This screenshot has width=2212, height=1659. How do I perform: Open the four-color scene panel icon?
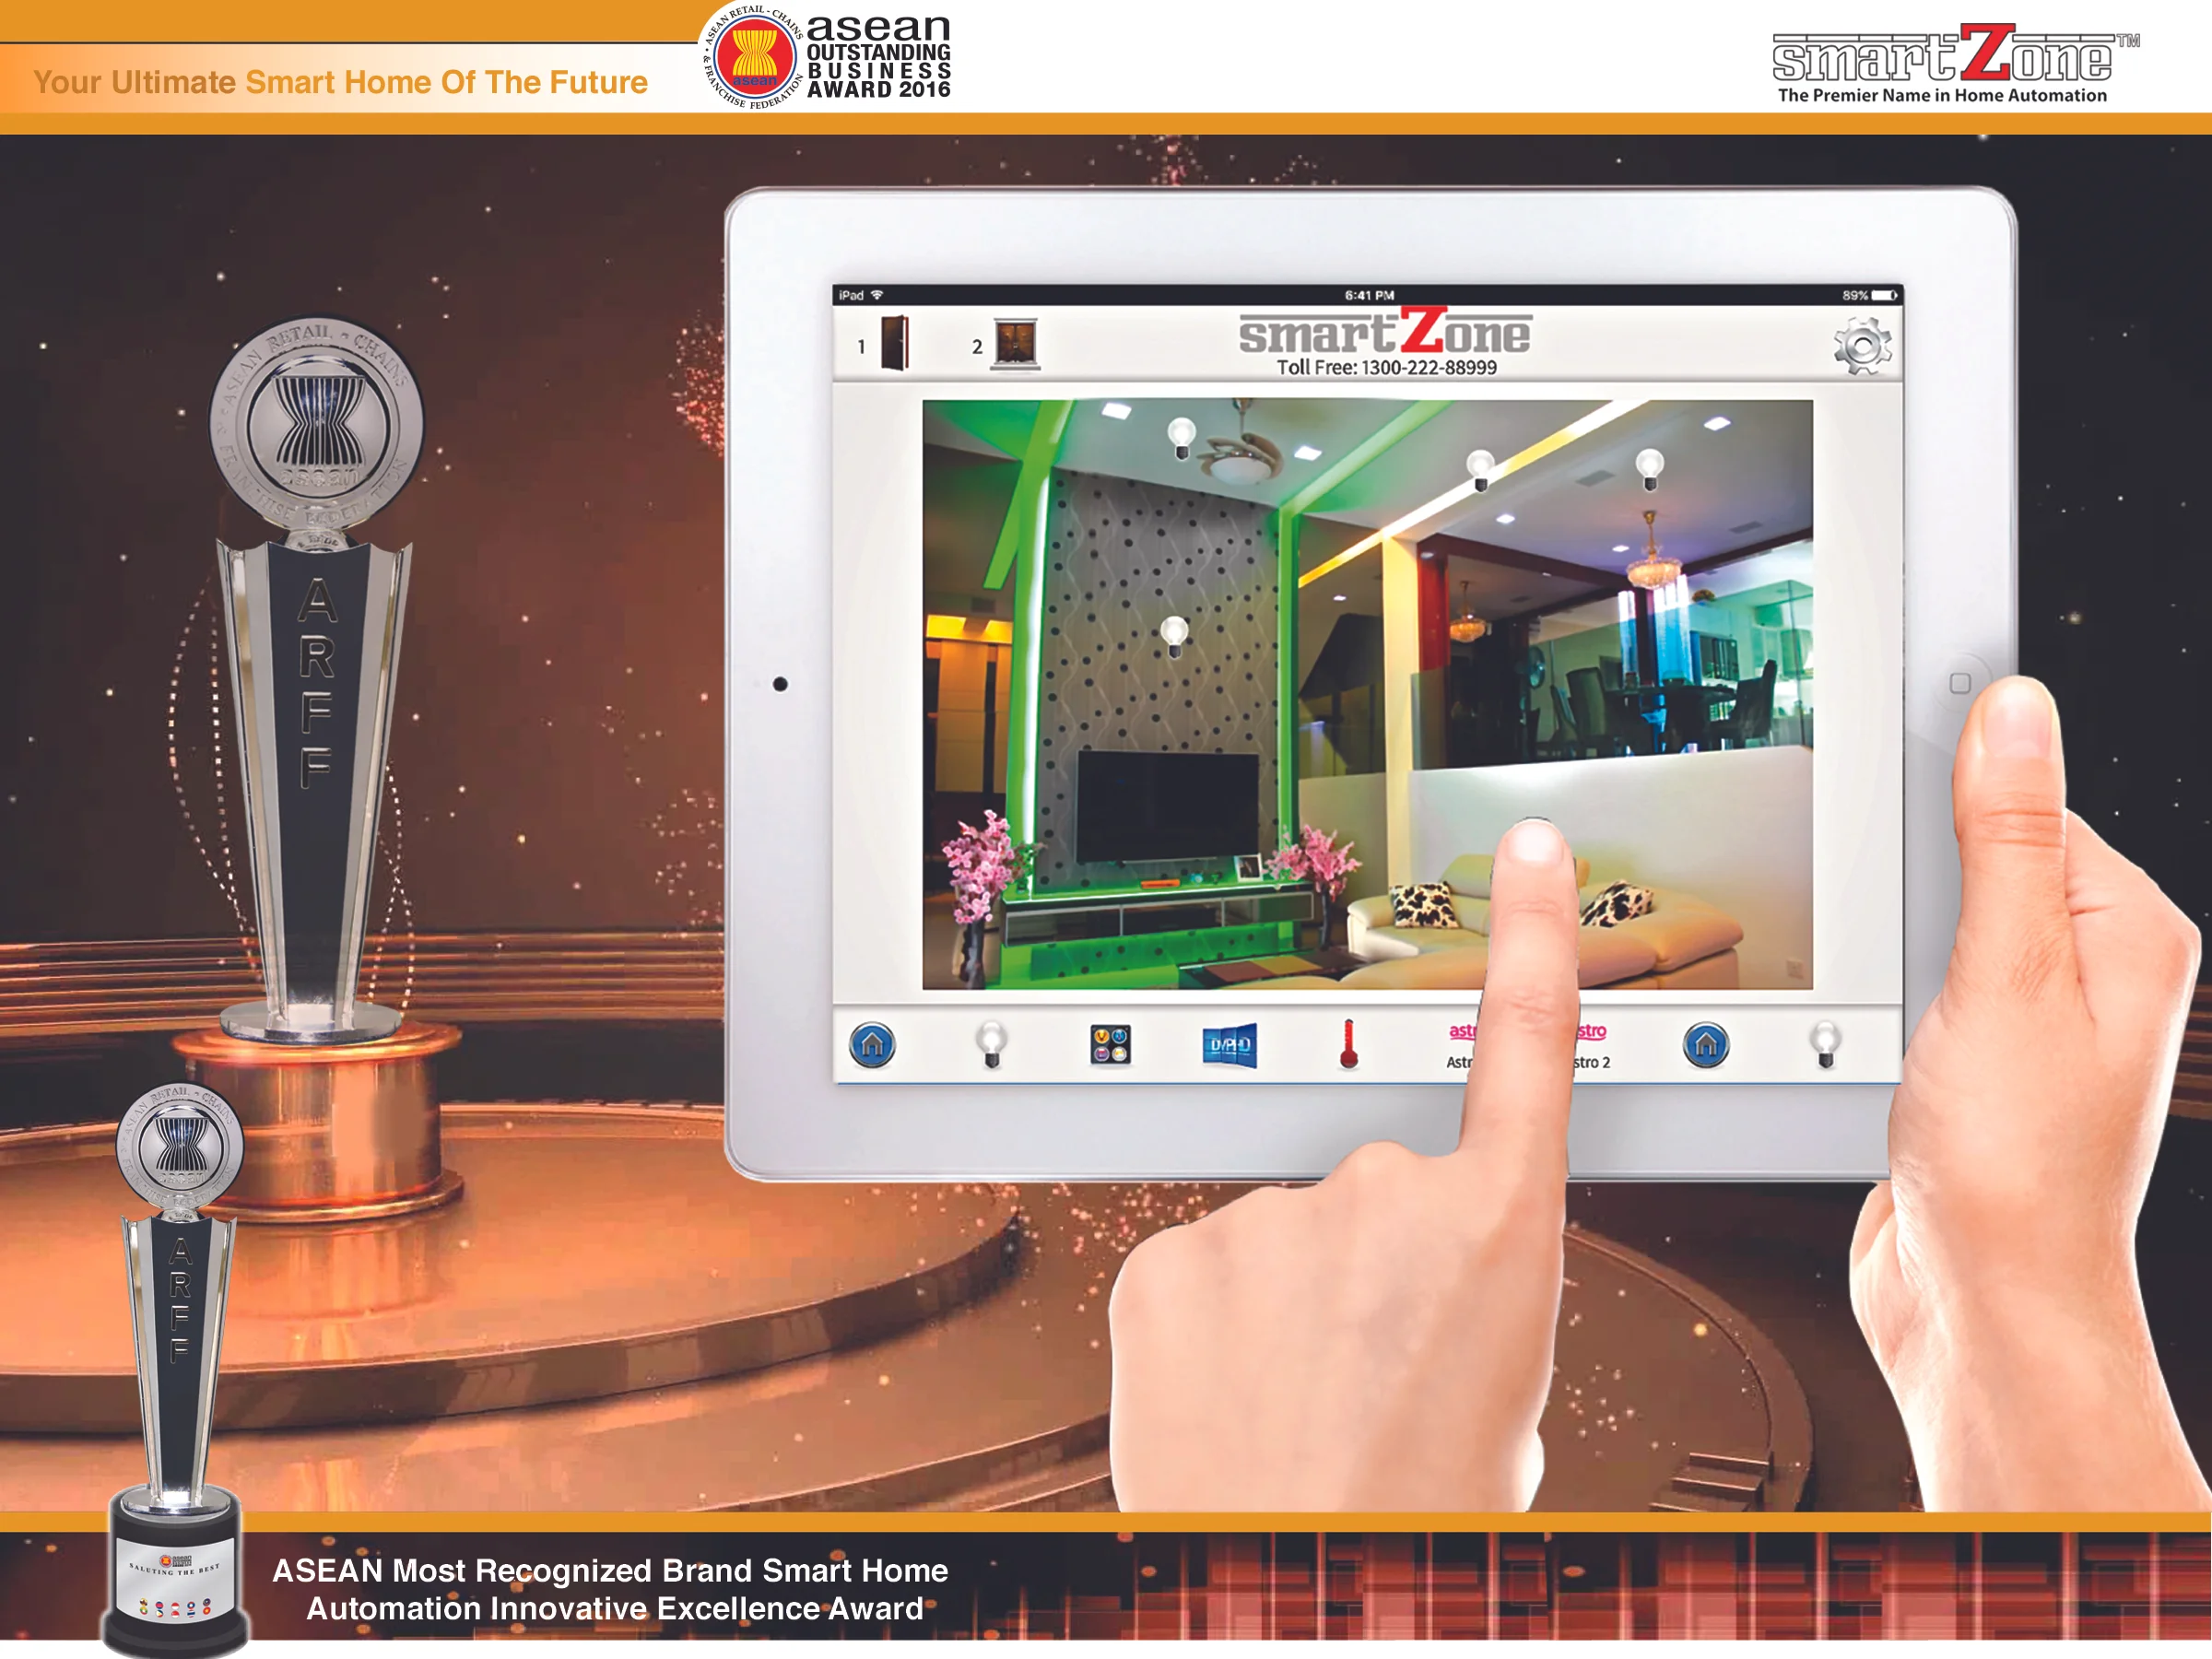coord(1110,1045)
